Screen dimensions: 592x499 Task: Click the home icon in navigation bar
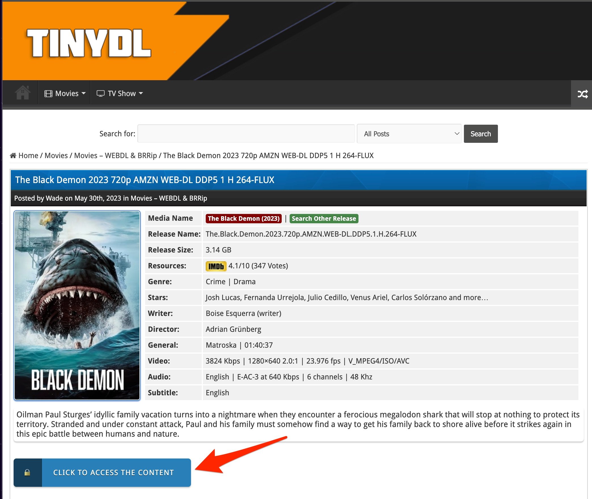[x=23, y=93]
